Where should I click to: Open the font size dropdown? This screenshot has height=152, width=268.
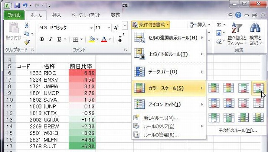(x=109, y=28)
